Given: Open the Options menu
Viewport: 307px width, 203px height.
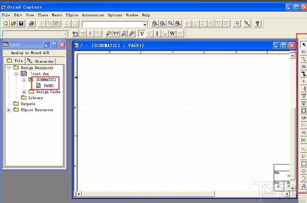Looking at the screenshot, I should click(115, 15).
